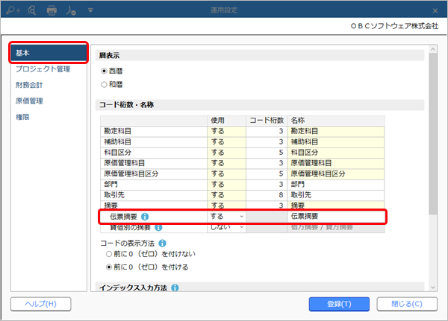Edit the 勘定科目 name field
Viewport: 448px width, 321px height.
tap(336, 131)
